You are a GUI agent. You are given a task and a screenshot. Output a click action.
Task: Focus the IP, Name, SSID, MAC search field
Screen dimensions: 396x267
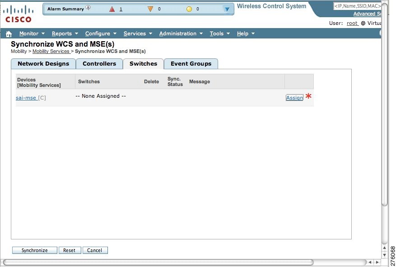coord(357,6)
